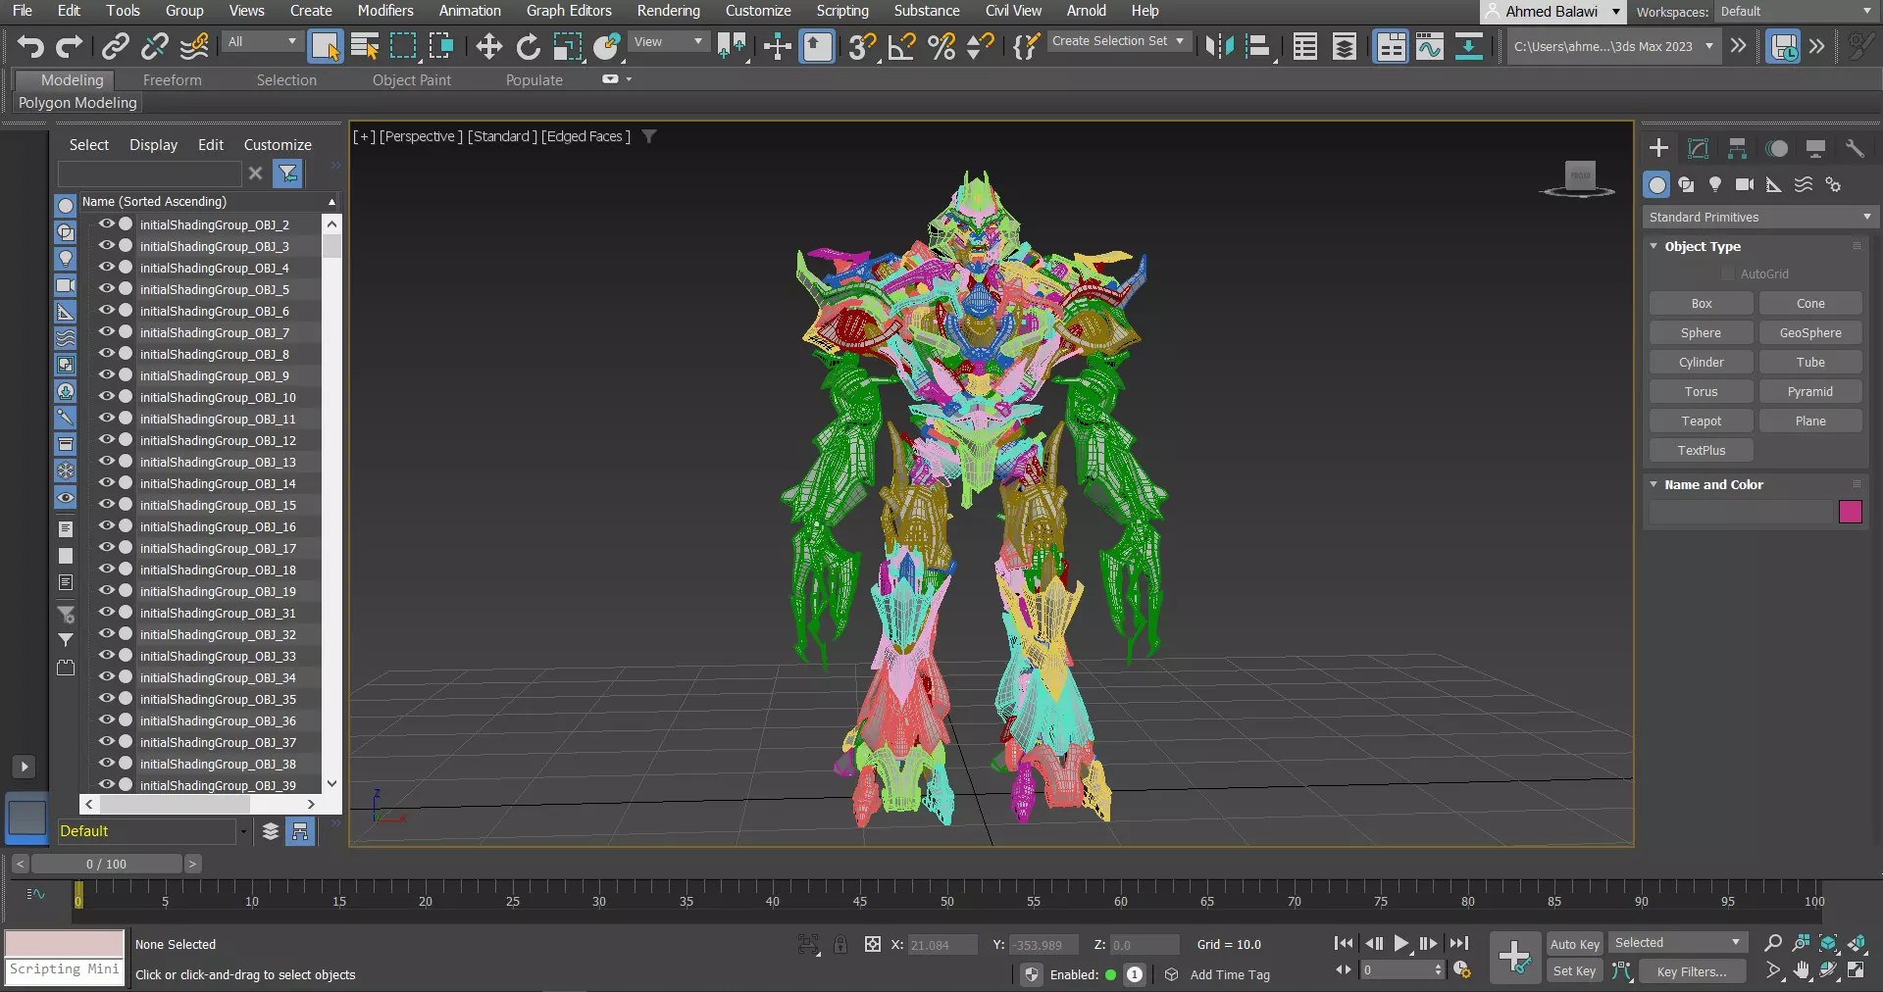
Task: Toggle the Angle Snap icon
Action: point(901,46)
